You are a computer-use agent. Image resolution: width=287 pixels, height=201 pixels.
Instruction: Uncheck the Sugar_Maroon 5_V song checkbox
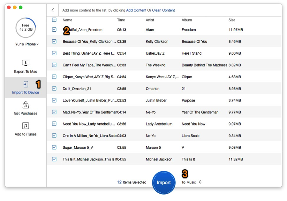click(54, 147)
